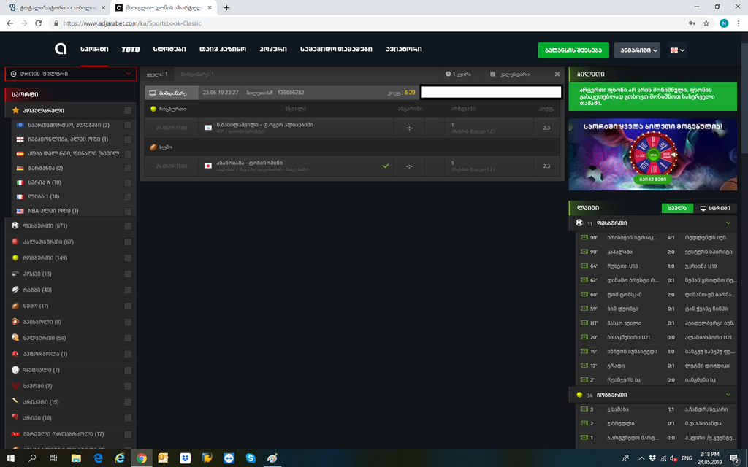Click the rugby ball icon beside რაგბი (40)

(x=15, y=290)
